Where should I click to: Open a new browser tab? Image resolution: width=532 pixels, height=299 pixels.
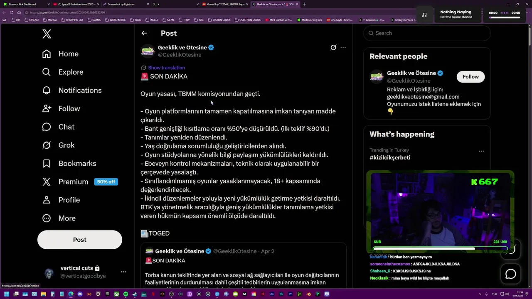coord(304,4)
